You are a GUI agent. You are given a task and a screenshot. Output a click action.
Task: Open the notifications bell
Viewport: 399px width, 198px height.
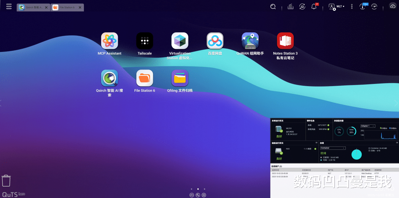314,7
